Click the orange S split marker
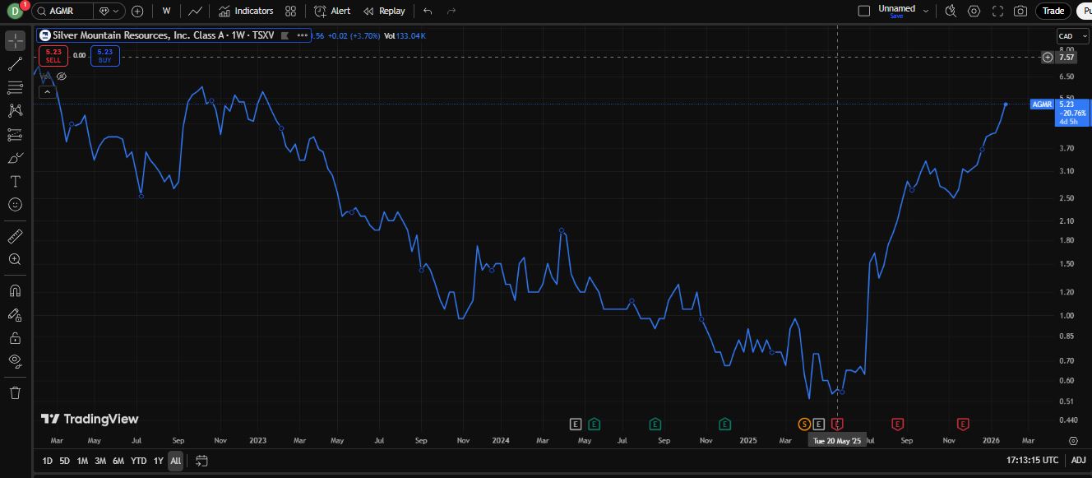Image resolution: width=1092 pixels, height=478 pixels. coord(804,424)
